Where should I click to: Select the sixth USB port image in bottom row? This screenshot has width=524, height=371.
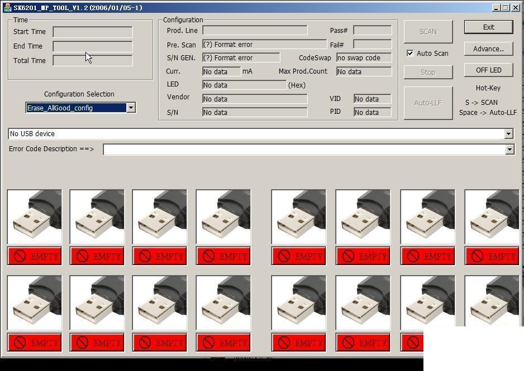point(363,303)
